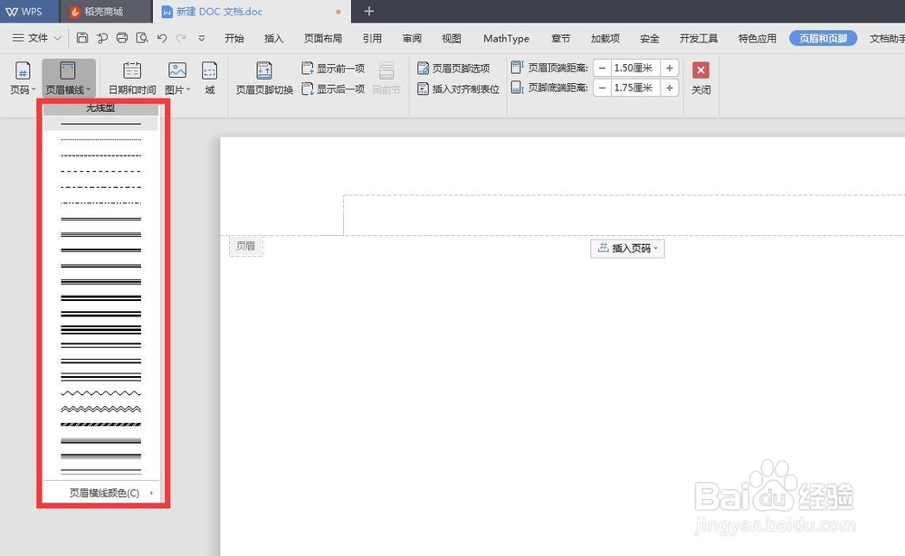Click the print icon

122,38
